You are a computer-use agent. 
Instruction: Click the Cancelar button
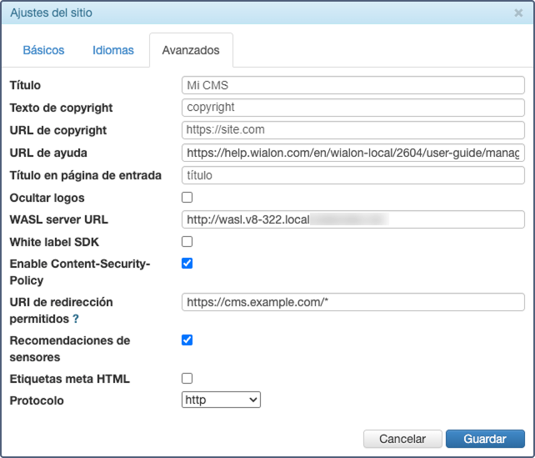click(x=402, y=439)
